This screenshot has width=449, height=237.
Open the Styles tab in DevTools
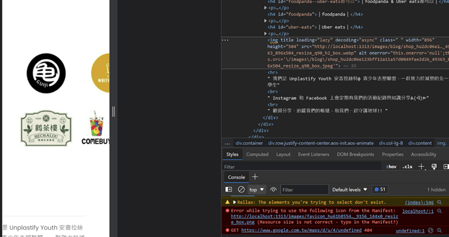click(232, 155)
